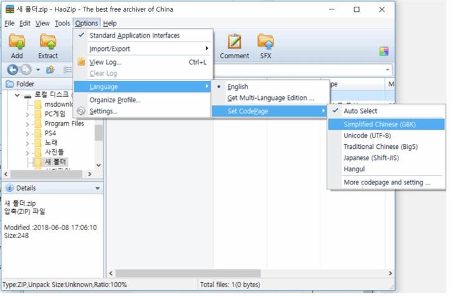This screenshot has width=453, height=296.
Task: Select the PS4 folder in tree
Action: pos(45,133)
